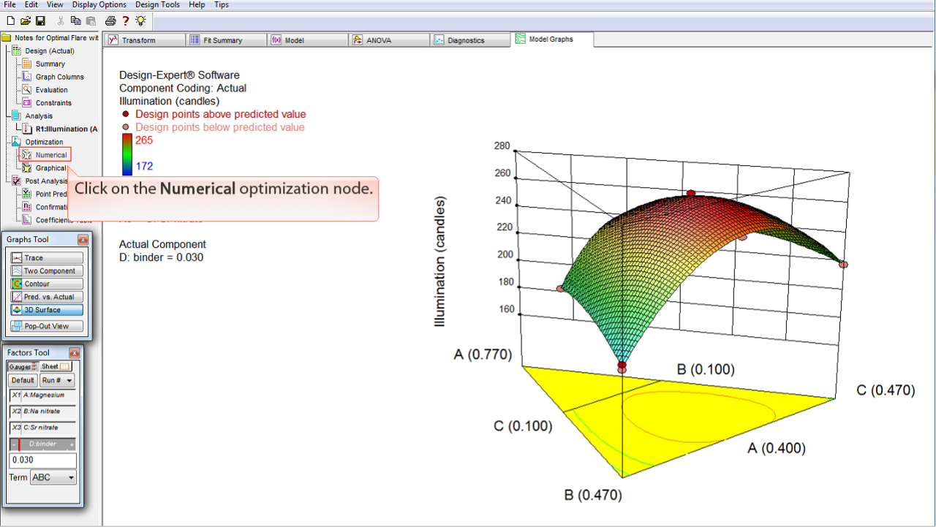Click the Optimization branch icon
Viewport: 936px width, 527px height.
point(17,142)
